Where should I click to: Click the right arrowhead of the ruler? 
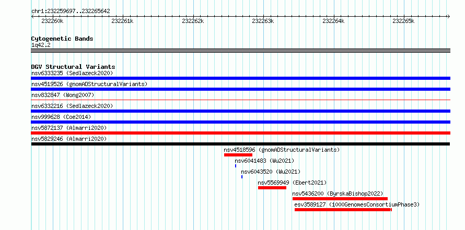point(449,16)
